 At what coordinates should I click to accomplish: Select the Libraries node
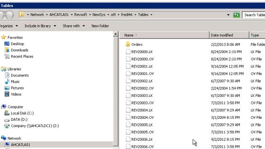pos(14,69)
